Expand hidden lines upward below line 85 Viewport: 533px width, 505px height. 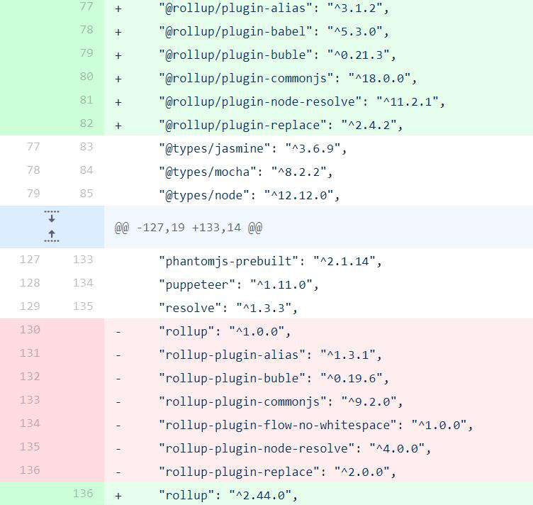52,236
